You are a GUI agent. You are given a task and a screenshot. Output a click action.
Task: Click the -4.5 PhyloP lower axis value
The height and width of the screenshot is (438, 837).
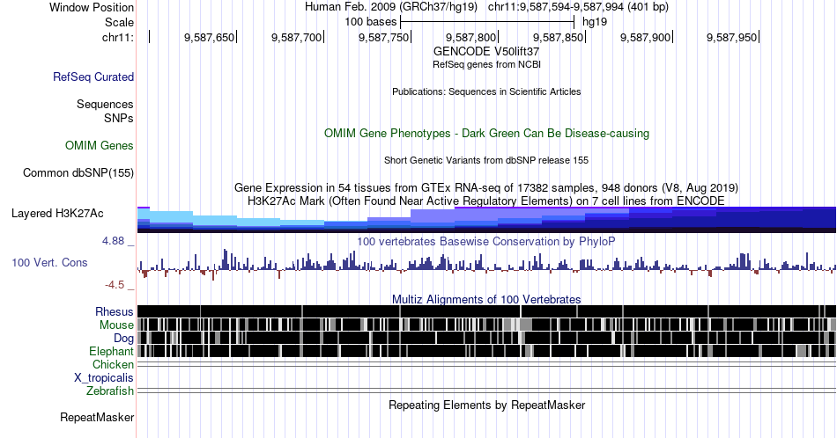tap(115, 285)
